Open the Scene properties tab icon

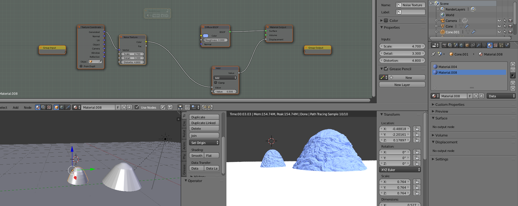pos(456,45)
